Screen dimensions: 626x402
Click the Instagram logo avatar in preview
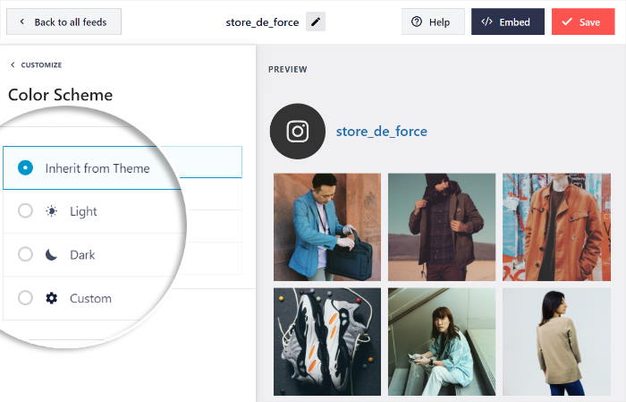pyautogui.click(x=298, y=132)
